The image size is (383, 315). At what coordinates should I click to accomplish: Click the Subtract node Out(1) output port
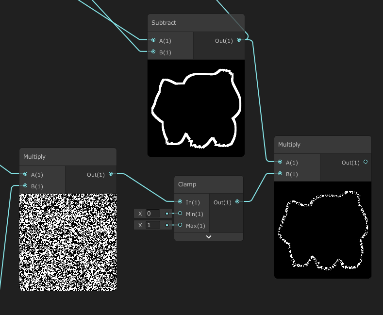pyautogui.click(x=239, y=40)
